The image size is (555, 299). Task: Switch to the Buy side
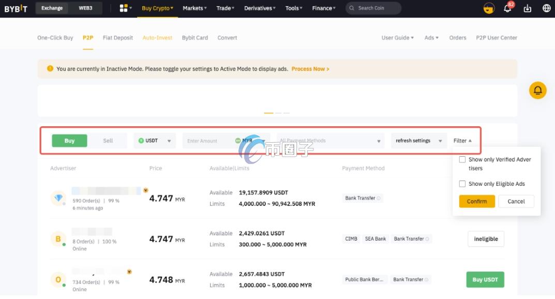tap(69, 141)
